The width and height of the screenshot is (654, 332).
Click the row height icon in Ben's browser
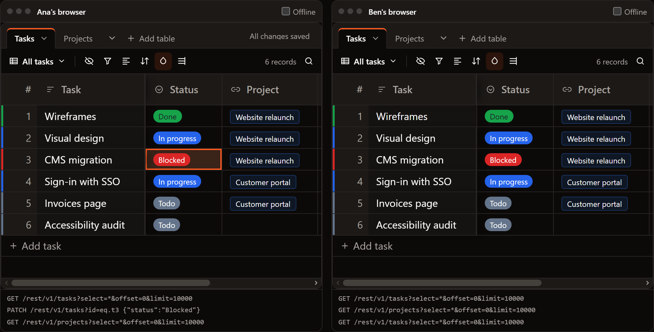pos(513,61)
